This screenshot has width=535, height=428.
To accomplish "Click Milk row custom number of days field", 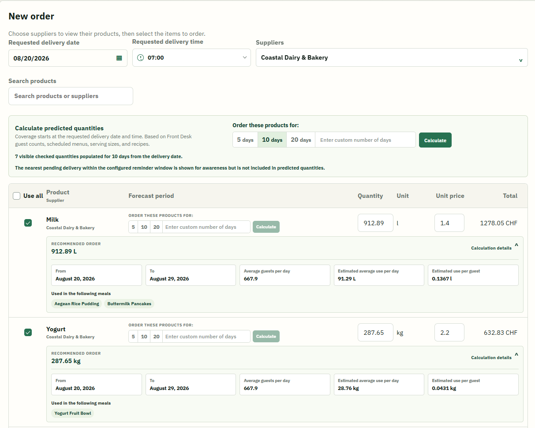I will coord(206,227).
